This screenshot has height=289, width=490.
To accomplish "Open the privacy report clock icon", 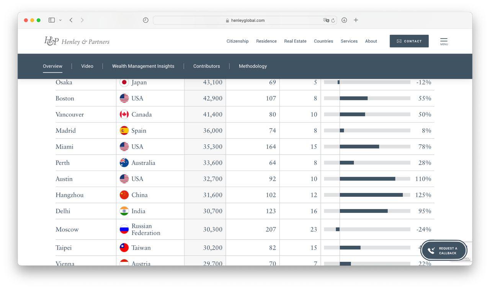I will (x=145, y=20).
